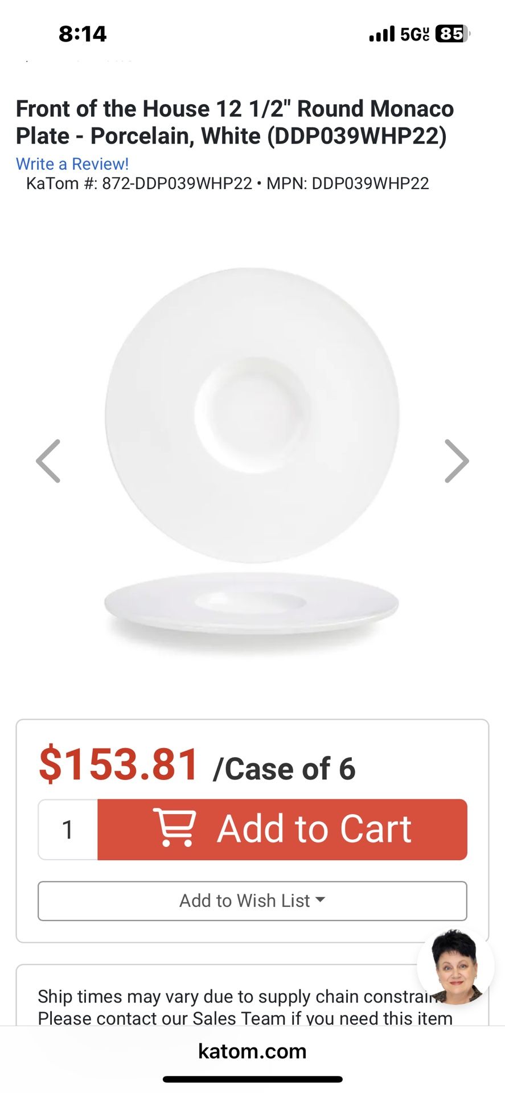Tap the product title heading

pos(235,122)
